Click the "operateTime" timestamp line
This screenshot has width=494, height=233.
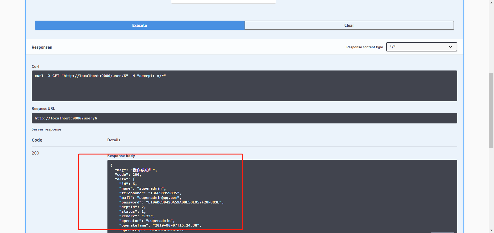point(160,225)
